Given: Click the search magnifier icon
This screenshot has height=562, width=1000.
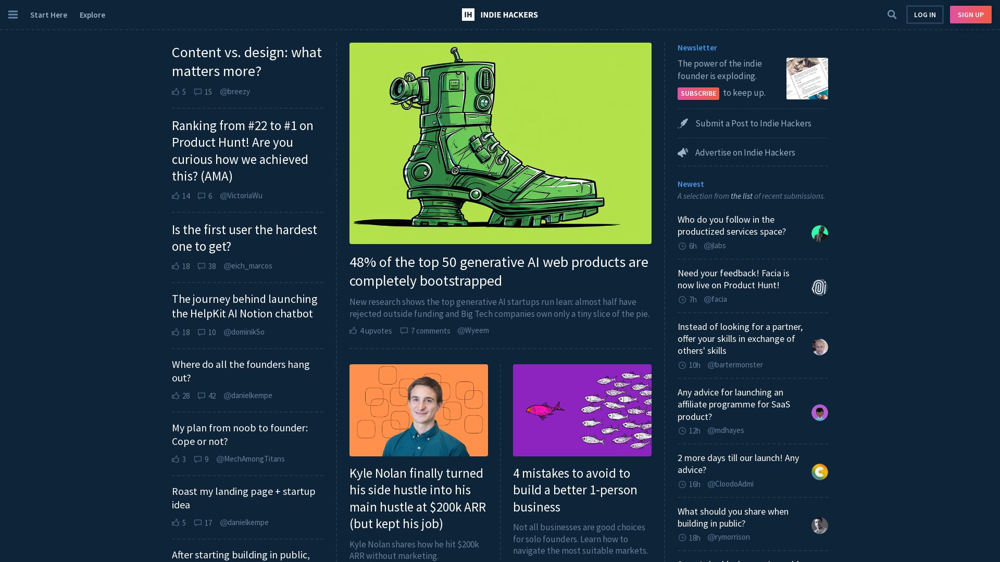Looking at the screenshot, I should 892,15.
